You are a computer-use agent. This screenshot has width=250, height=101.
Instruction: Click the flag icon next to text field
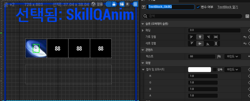tap(219, 57)
